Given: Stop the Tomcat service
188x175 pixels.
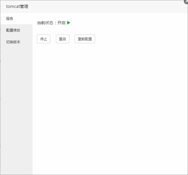Looking at the screenshot, I should coord(43,39).
